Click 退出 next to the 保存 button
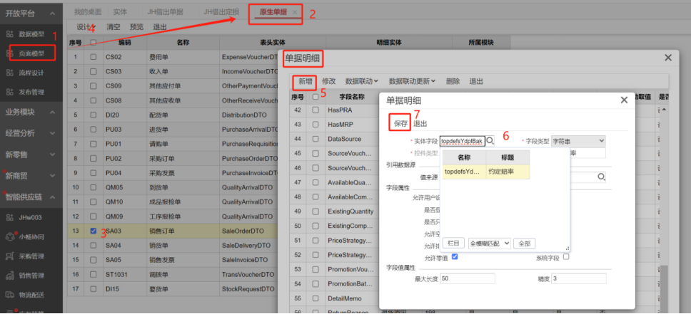Screen dimensions: 691x314 420,124
